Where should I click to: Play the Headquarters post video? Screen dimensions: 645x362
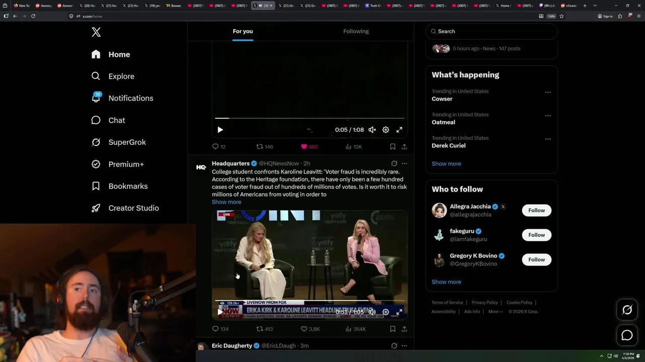220,312
